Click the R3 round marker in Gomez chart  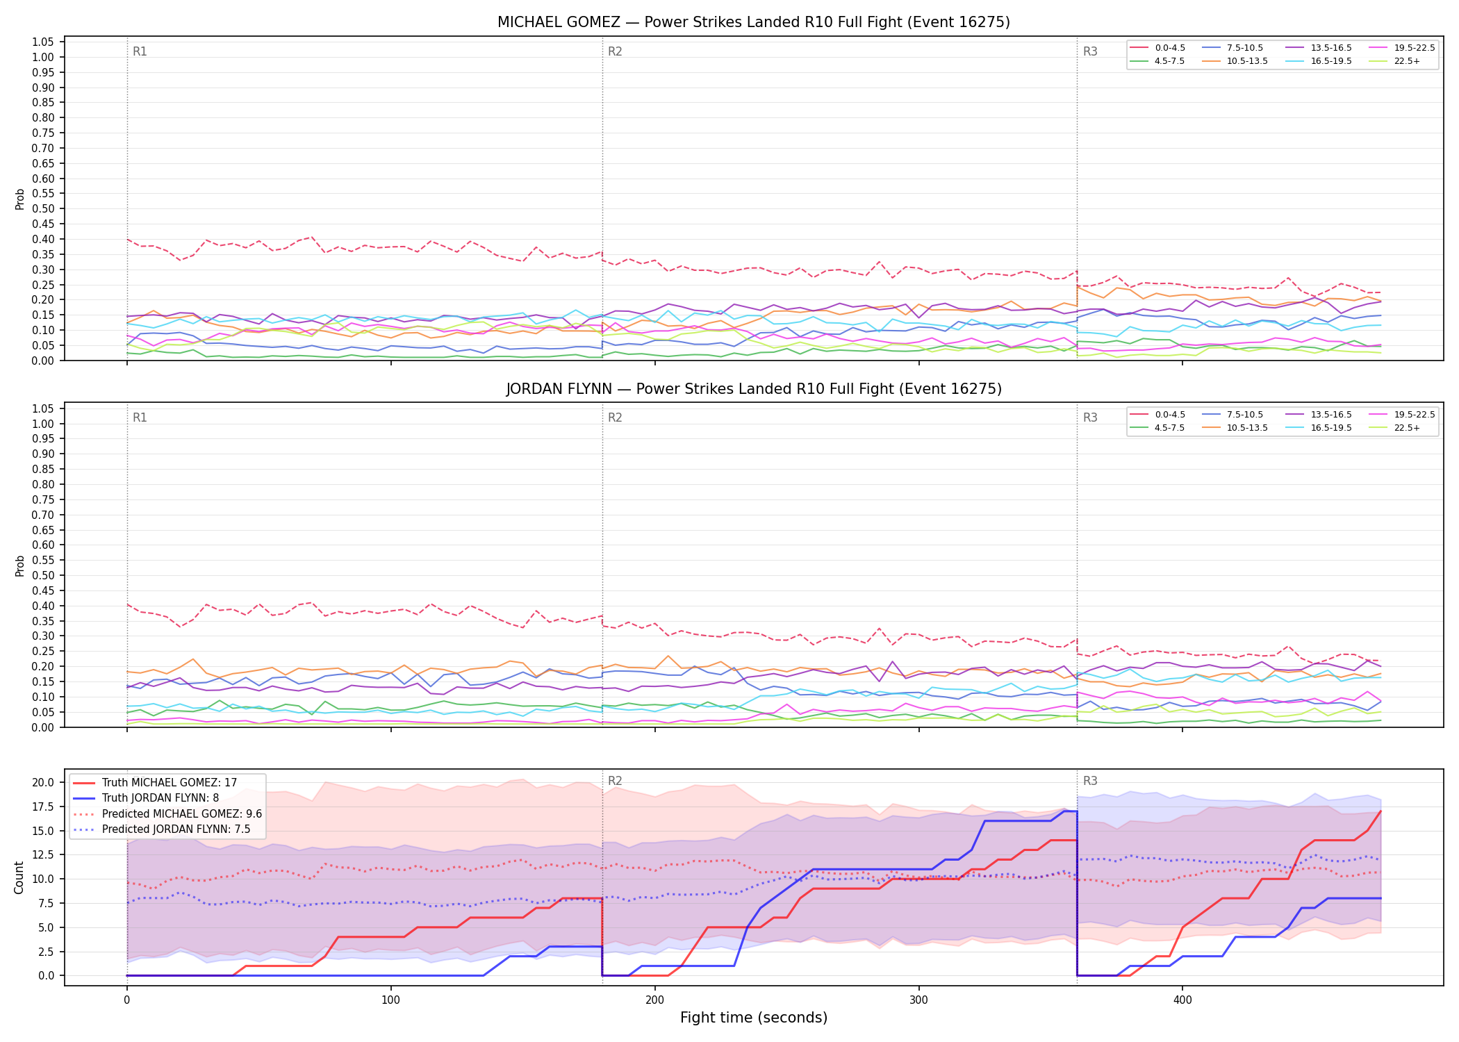pyautogui.click(x=1090, y=51)
